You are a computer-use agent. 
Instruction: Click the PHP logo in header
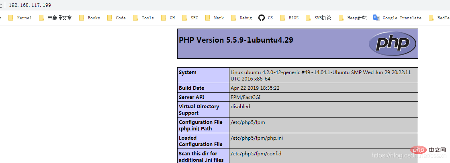(392, 43)
